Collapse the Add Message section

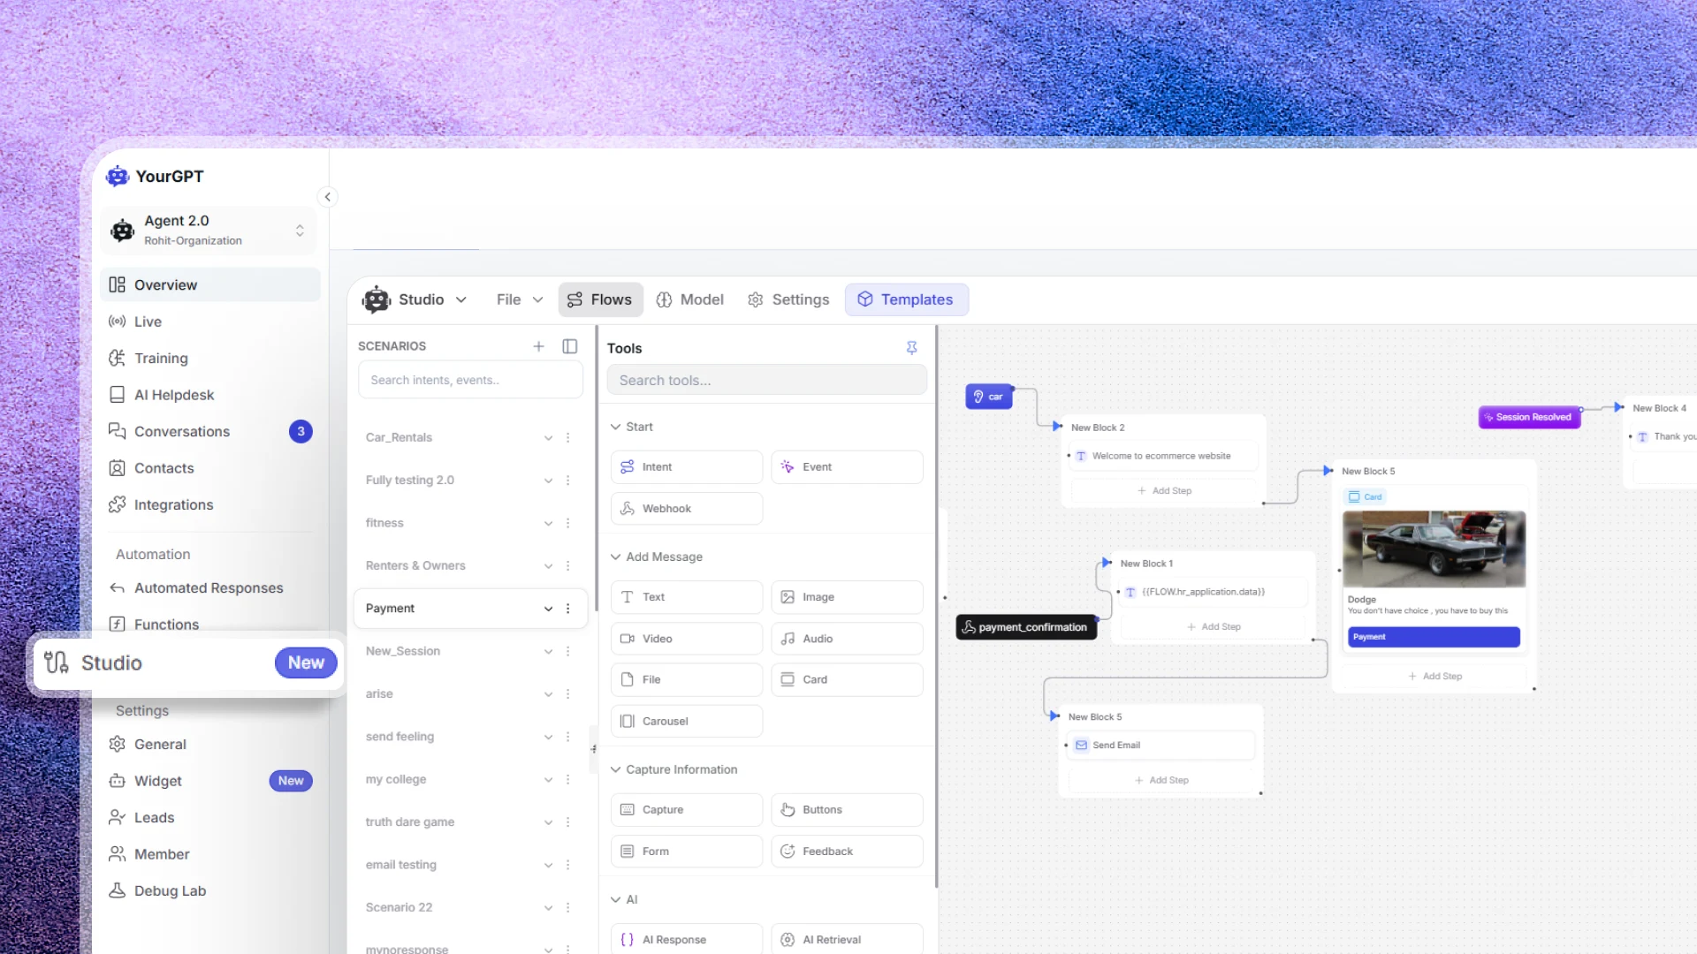click(616, 557)
